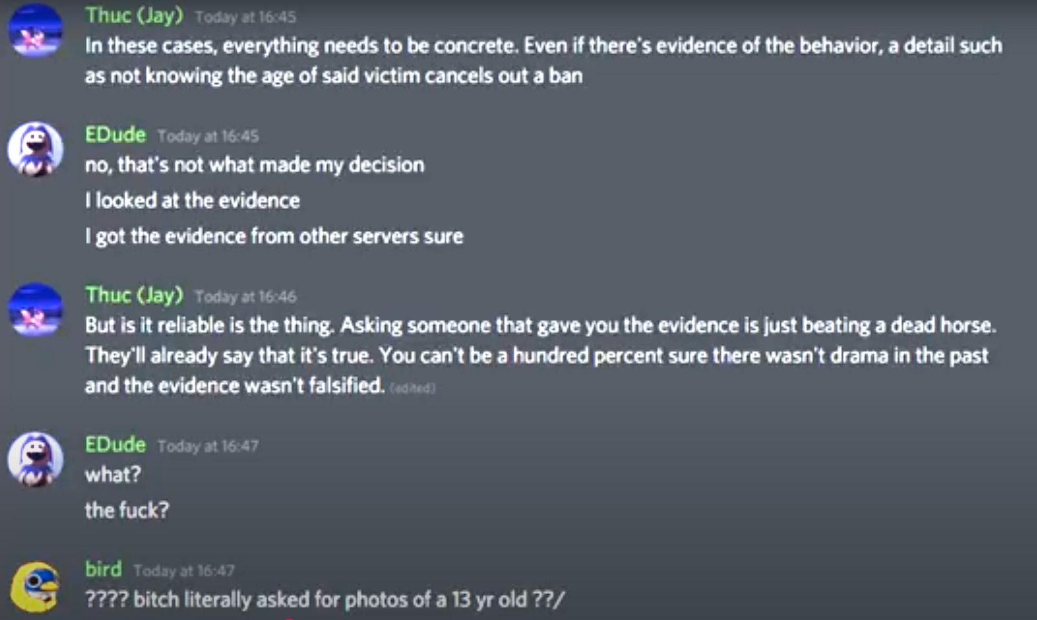Select the "no, that's not what made my decision" message

[254, 165]
